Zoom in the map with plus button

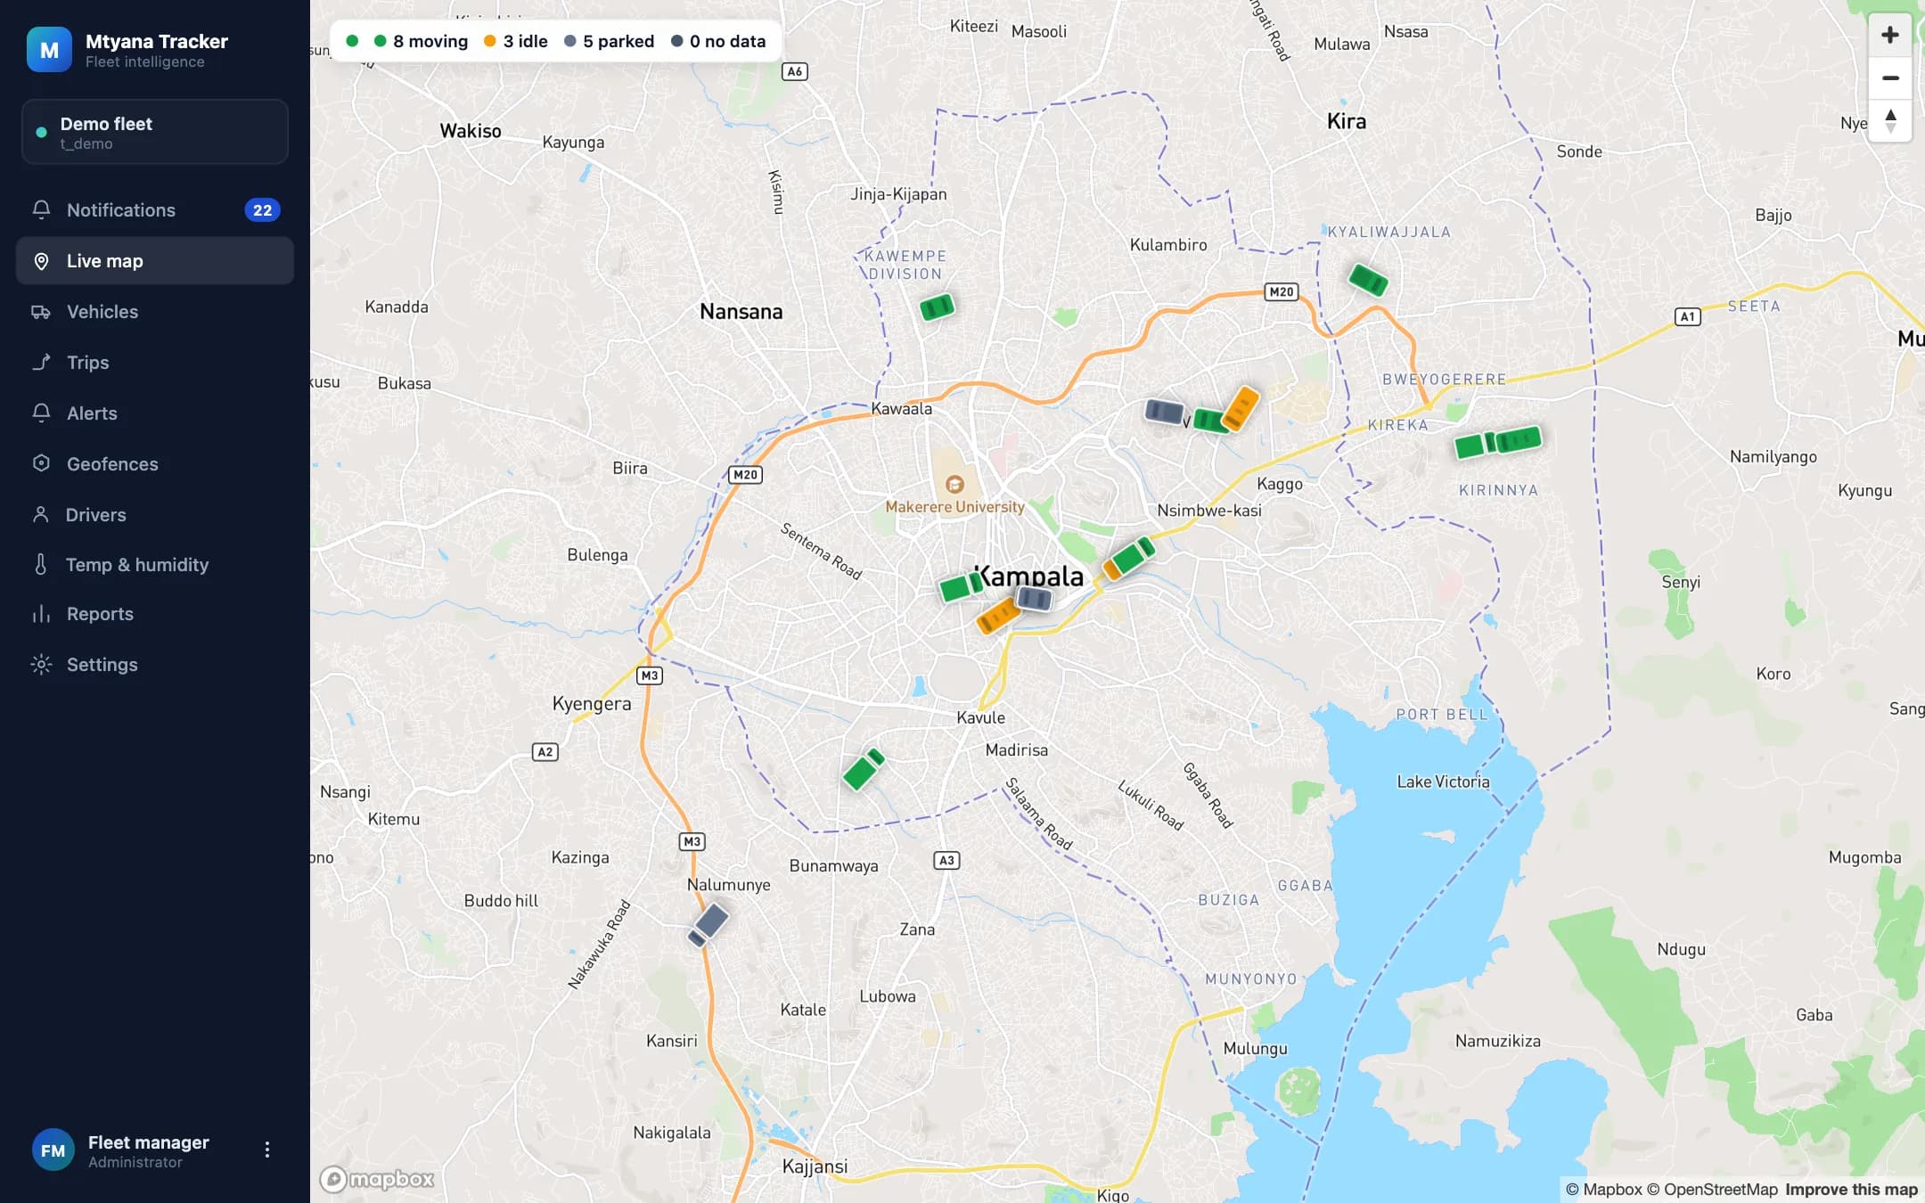click(x=1889, y=35)
